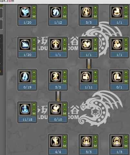Select the blue skill icon above the 0/19 counter
Viewport: 130px width, 155px height.
pyautogui.click(x=25, y=77)
